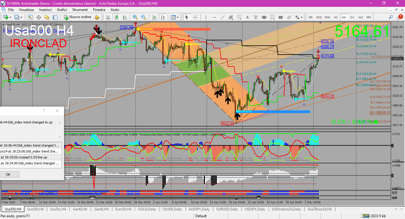The image size is (405, 219).
Task: Open the indicators list icon
Action: (x=173, y=17)
